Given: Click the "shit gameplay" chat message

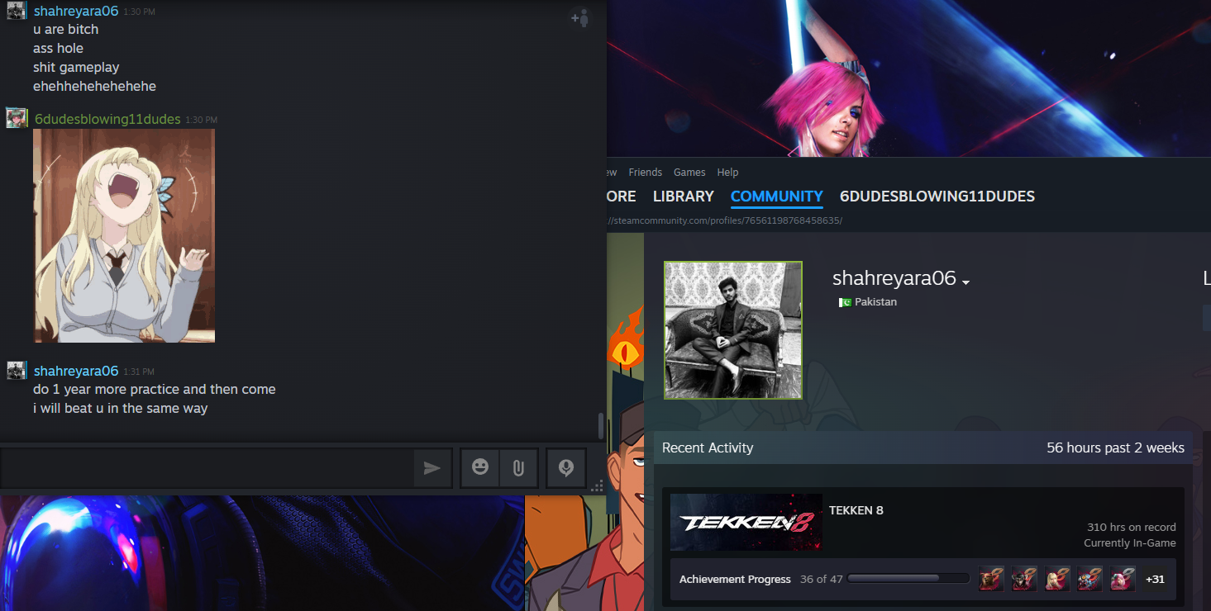Looking at the screenshot, I should coord(76,68).
